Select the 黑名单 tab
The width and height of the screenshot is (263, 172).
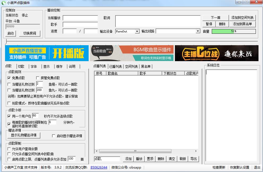click(x=146, y=66)
